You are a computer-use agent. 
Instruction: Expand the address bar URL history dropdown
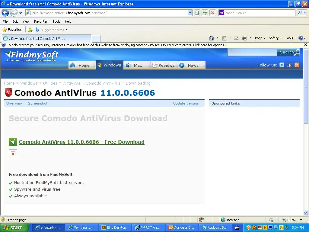coord(190,13)
